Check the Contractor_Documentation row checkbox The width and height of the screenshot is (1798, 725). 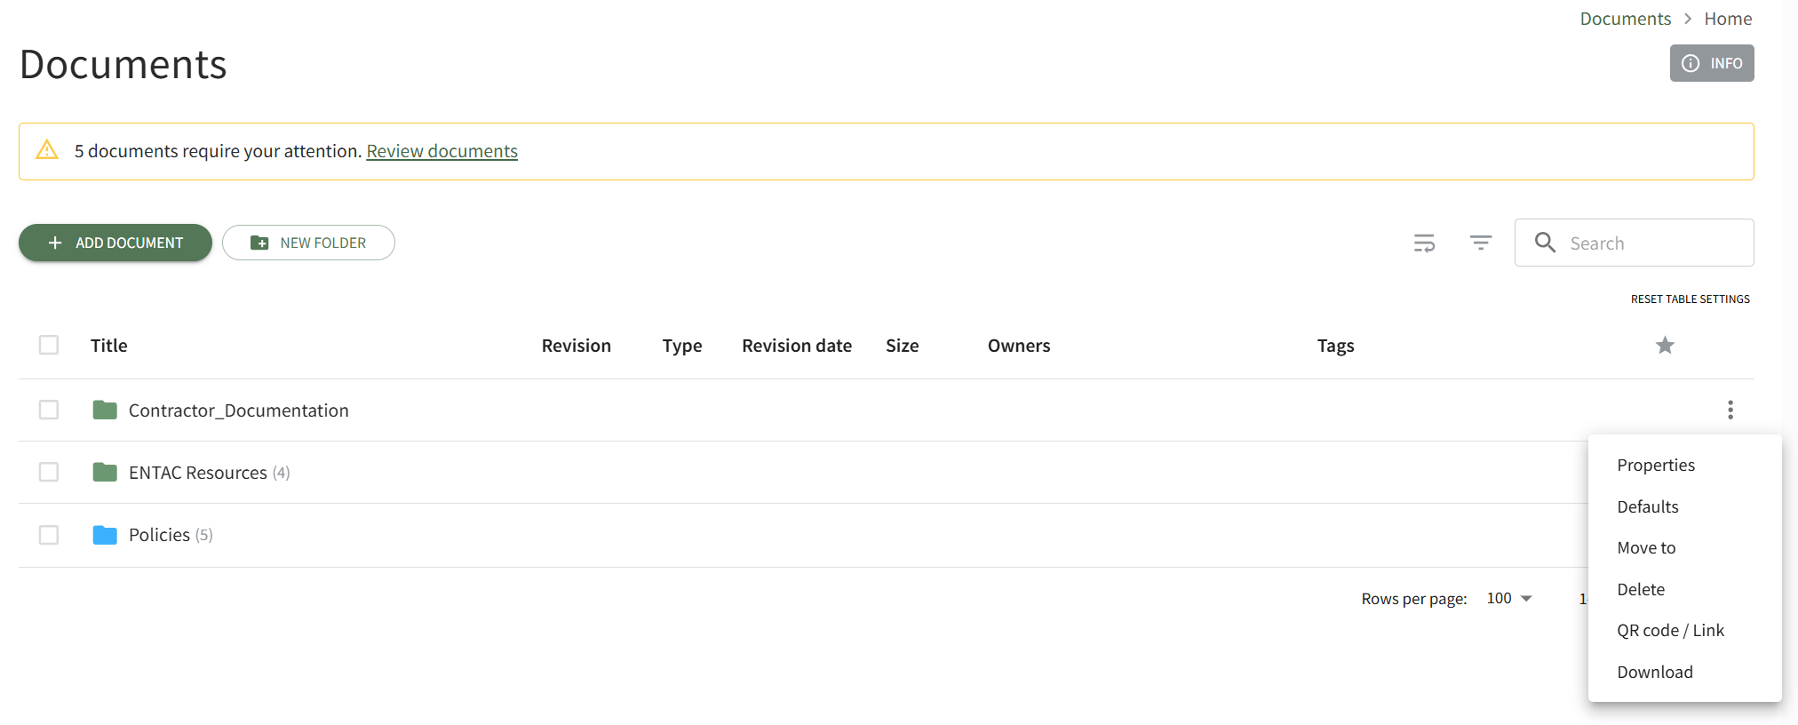tap(49, 410)
